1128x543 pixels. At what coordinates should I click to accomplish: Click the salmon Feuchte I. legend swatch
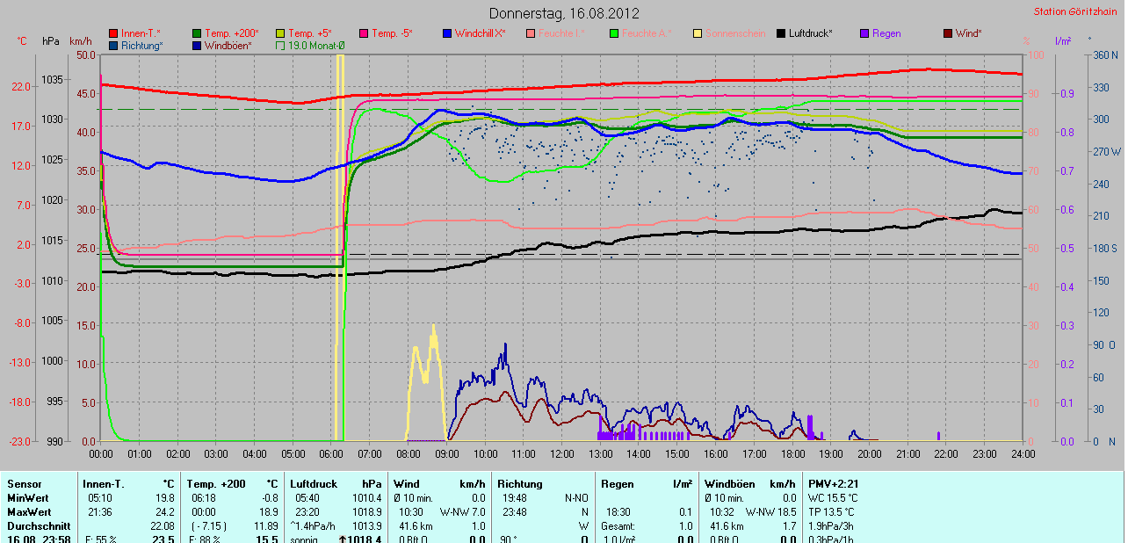click(531, 33)
